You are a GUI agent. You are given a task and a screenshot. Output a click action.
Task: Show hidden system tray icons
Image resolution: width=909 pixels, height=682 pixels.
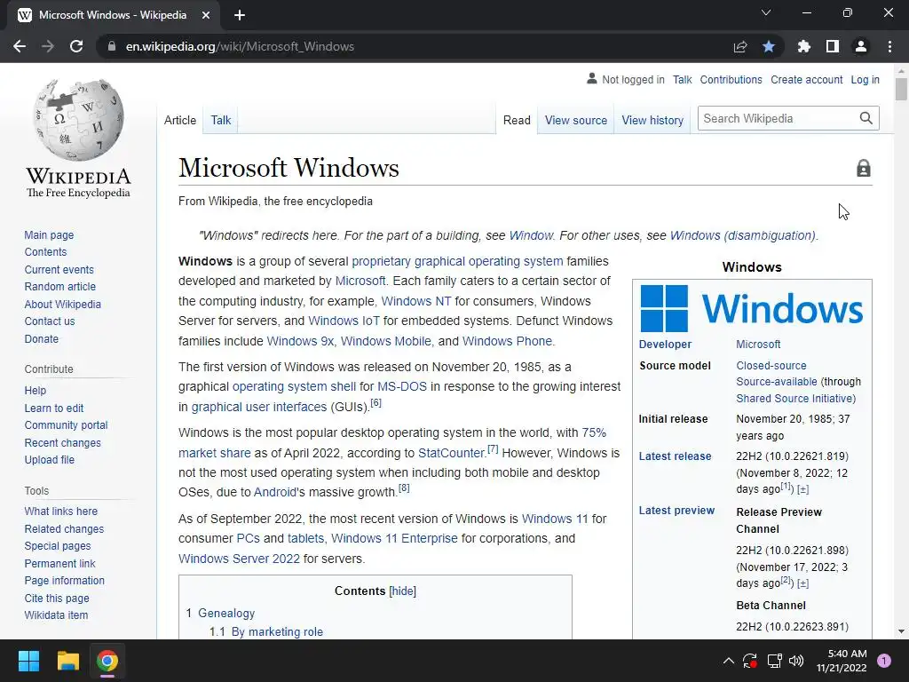[x=729, y=661]
